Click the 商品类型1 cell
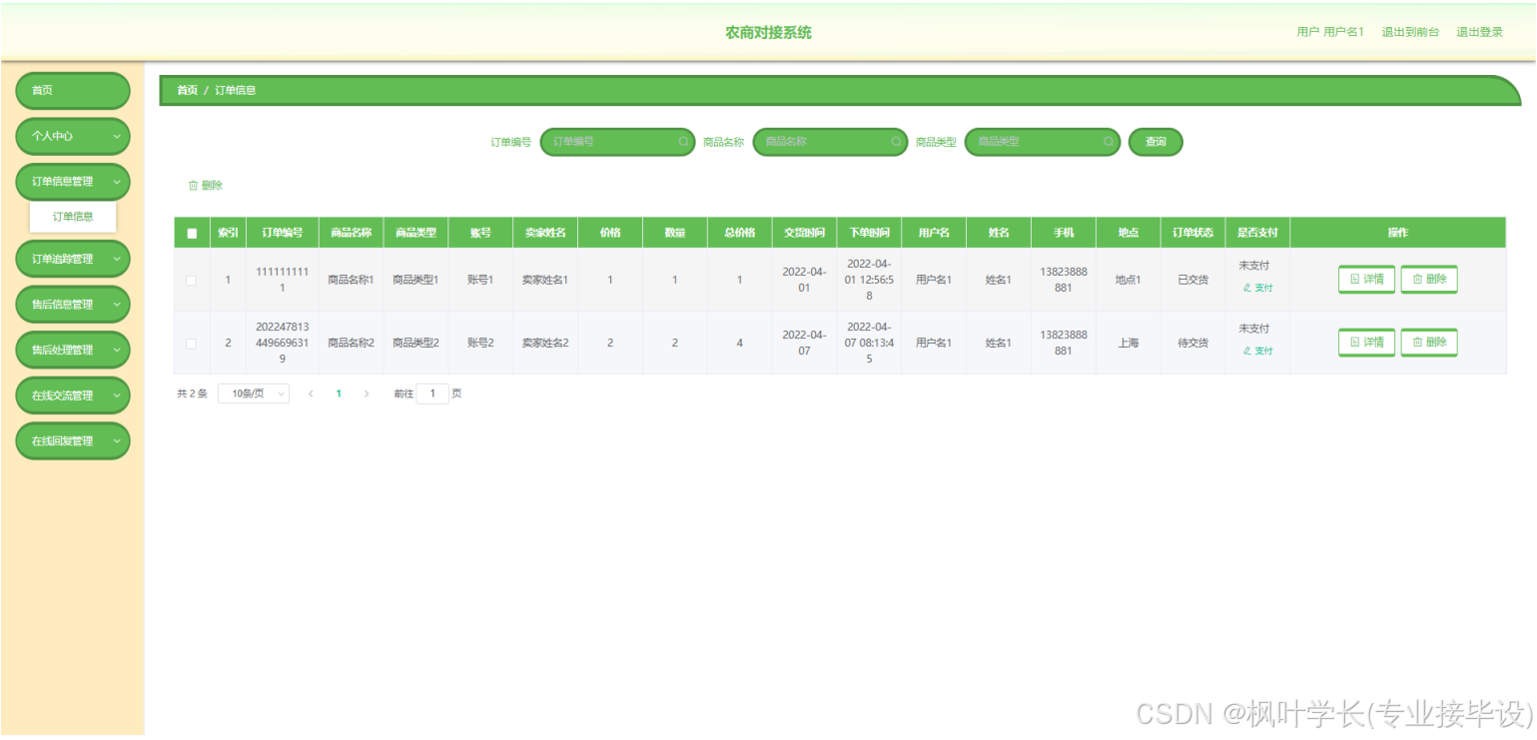Image resolution: width=1537 pixels, height=740 pixels. pyautogui.click(x=415, y=281)
